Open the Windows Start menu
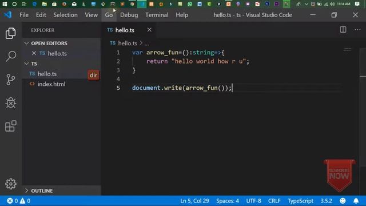The width and height of the screenshot is (366, 206). coord(5,4)
